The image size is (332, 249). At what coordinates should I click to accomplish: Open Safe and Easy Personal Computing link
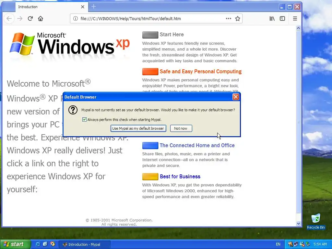point(200,72)
